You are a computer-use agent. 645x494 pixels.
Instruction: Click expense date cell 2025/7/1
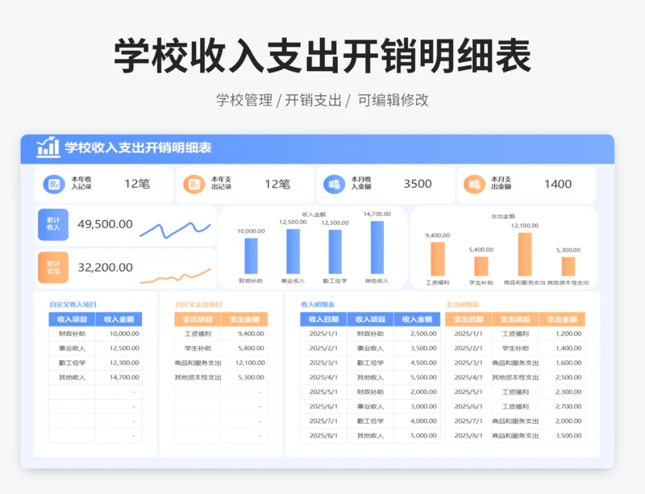point(468,421)
